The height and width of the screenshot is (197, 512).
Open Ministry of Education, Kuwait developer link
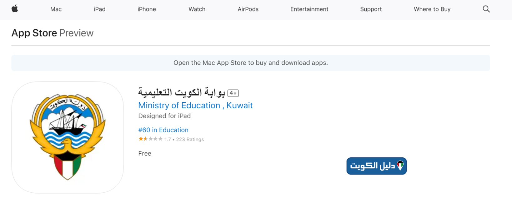(x=195, y=106)
